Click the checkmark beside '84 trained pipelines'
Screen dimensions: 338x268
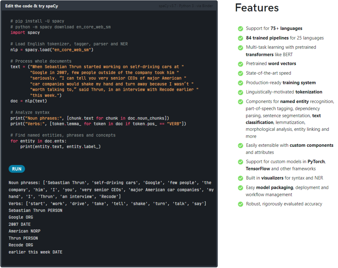240,38
